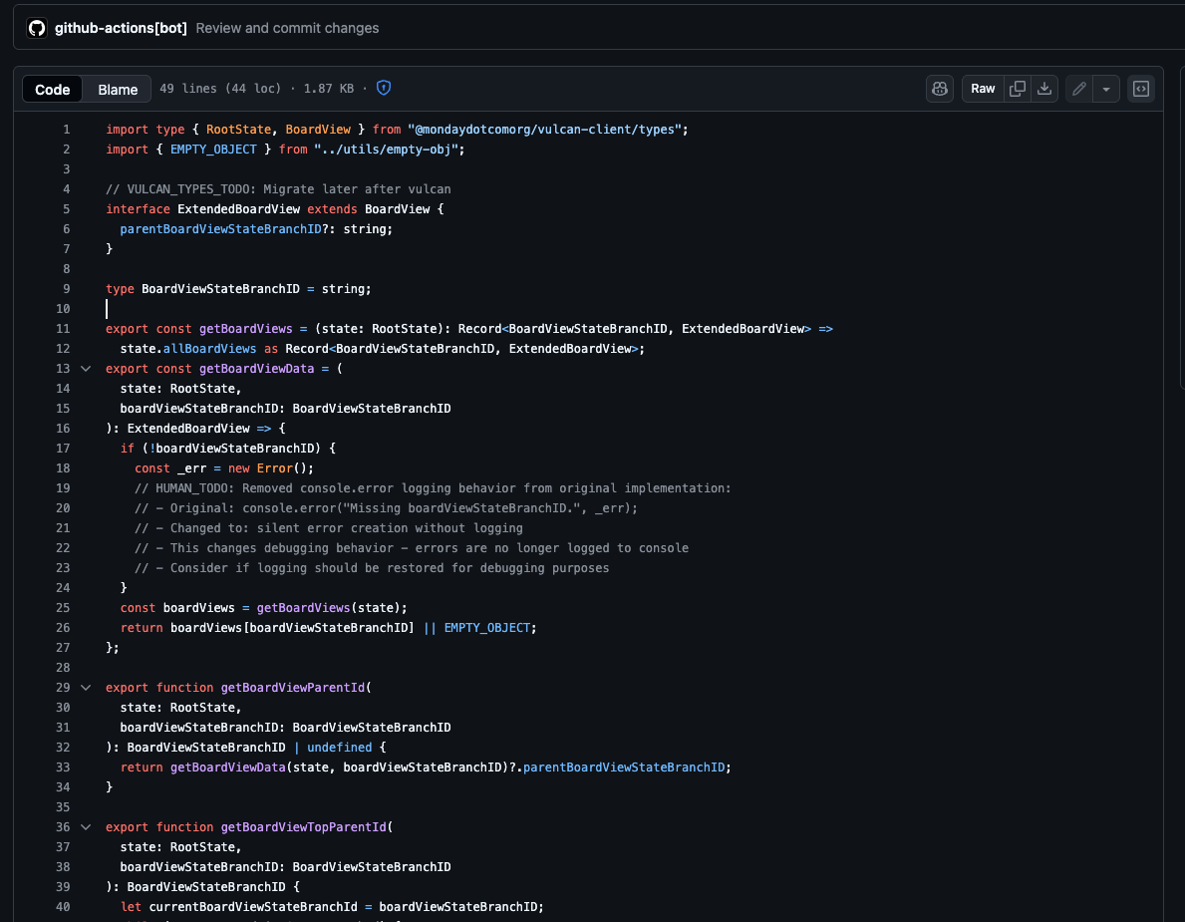
Task: Select line number 5
Action: [x=66, y=209]
